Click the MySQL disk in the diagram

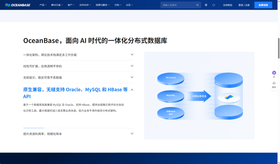(171, 96)
